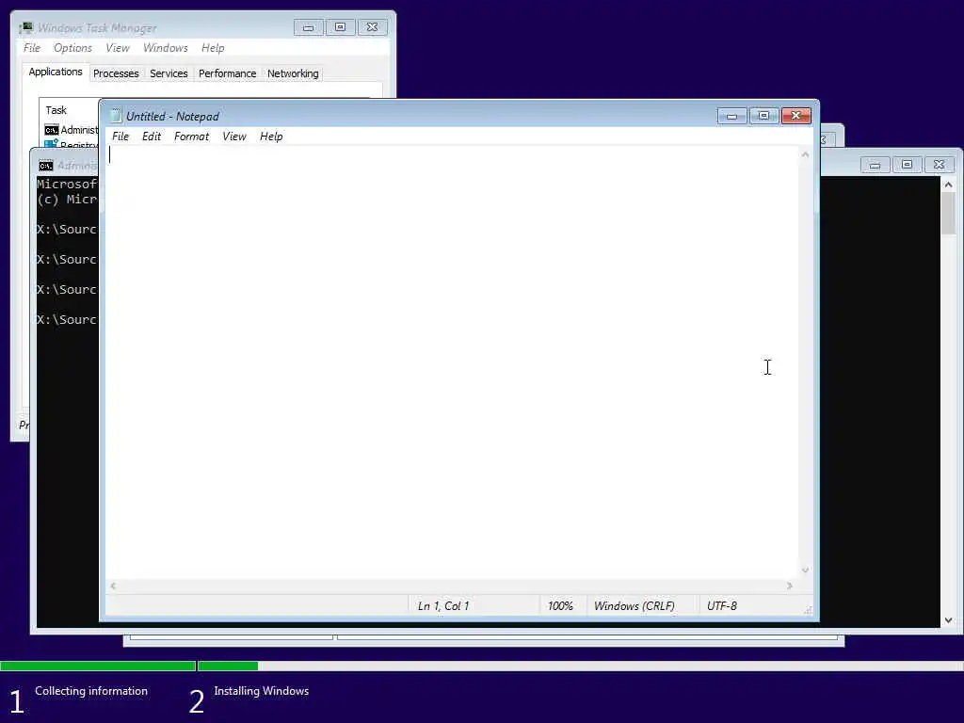Click inside the Notepad text area
Viewport: 964px width, 723px height.
[x=452, y=362]
